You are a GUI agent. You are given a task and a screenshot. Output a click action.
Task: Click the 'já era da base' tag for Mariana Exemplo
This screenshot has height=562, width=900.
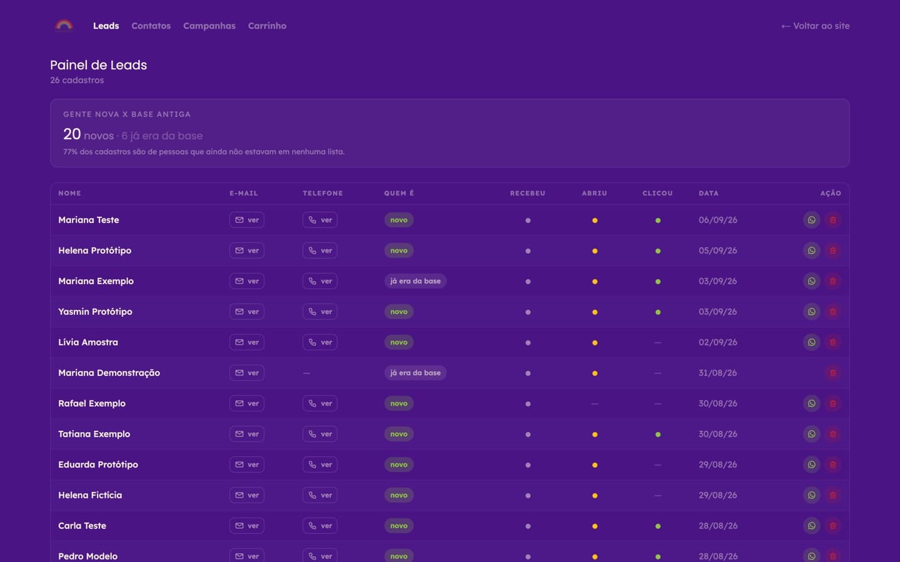click(x=415, y=281)
